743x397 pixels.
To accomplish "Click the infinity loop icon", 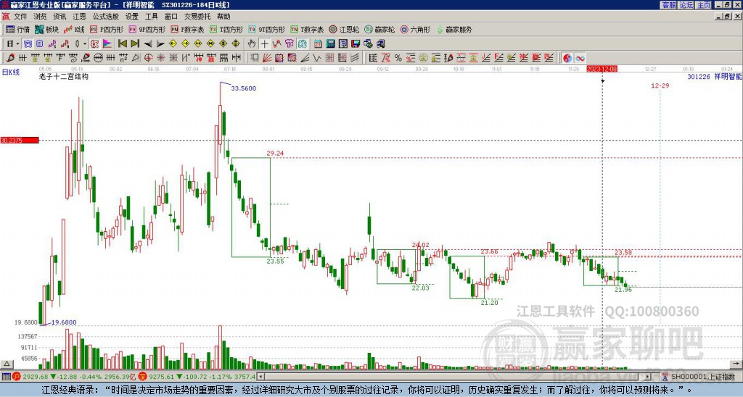I will tap(580, 58).
